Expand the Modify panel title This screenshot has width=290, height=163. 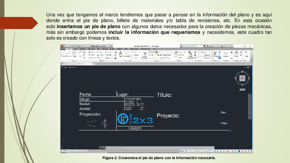click(102, 61)
